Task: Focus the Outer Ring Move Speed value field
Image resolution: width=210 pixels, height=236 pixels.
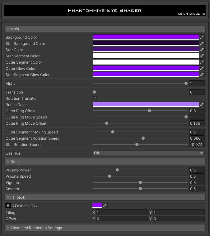Action: 197,117
